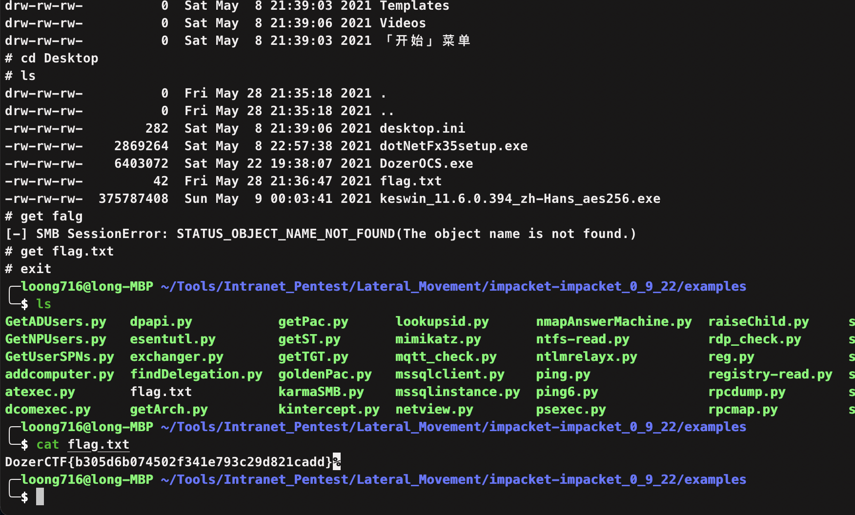855x515 pixels.
Task: Click the SMB SessionError message line
Action: [321, 234]
